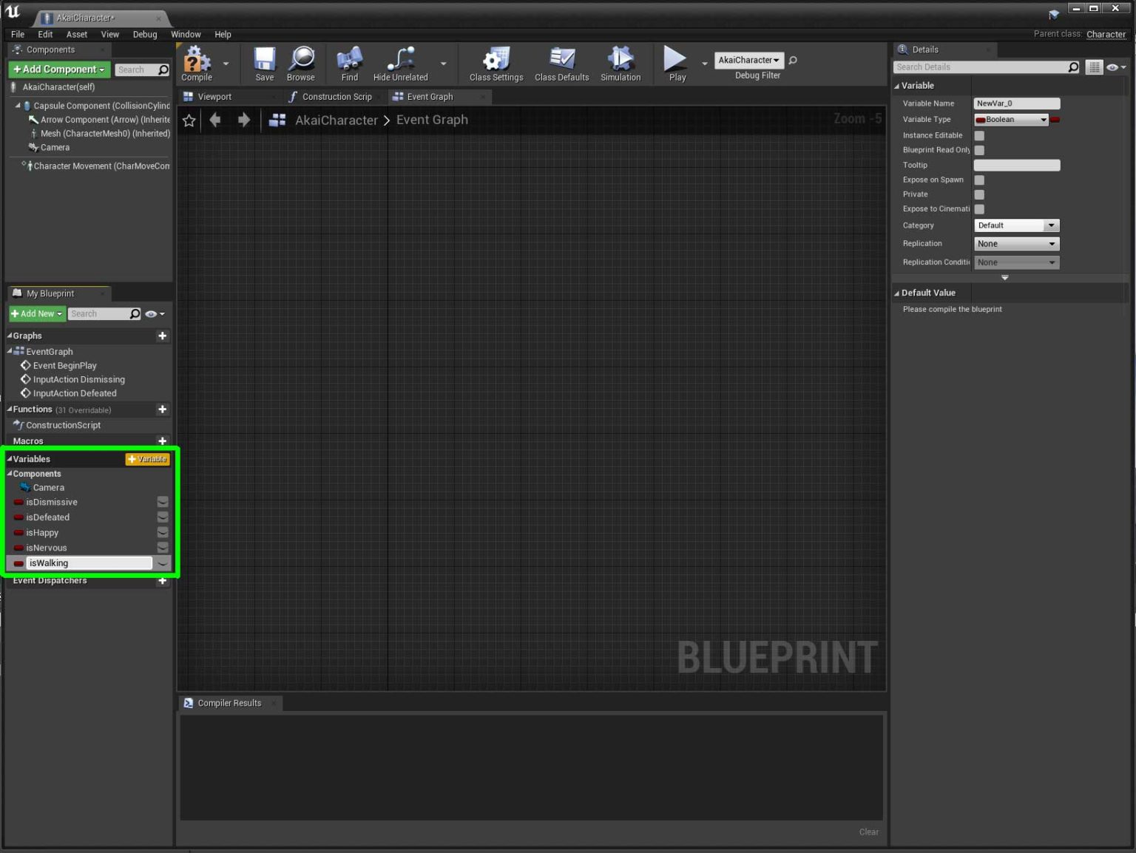This screenshot has height=853, width=1136.
Task: Select the Save icon in the toolbar
Action: [x=264, y=59]
